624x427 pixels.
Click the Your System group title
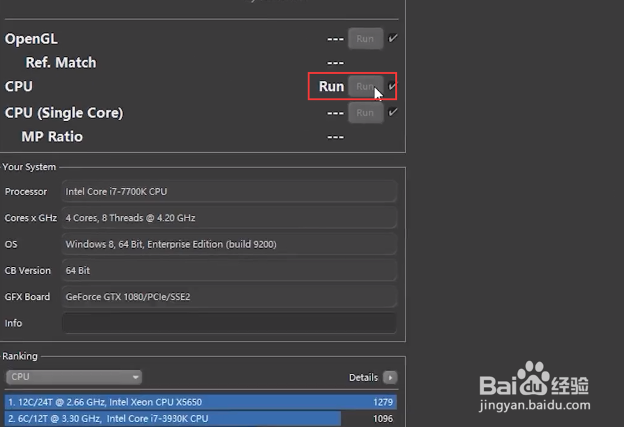click(x=29, y=167)
